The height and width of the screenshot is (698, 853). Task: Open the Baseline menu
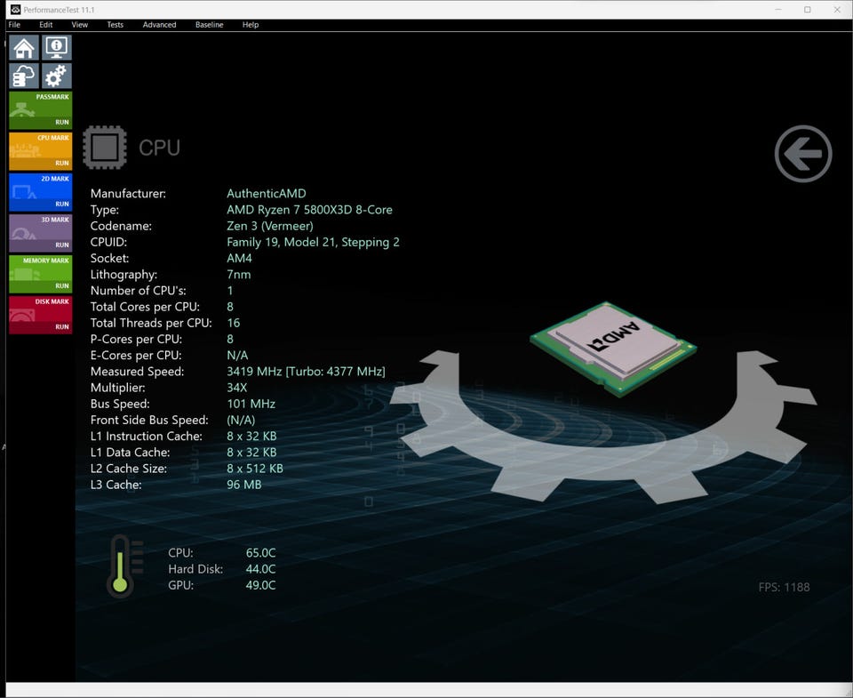point(209,25)
